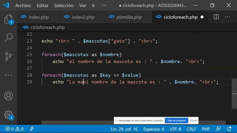237x133 pixels.
Task: Change encoding via UTF-8
Action: pos(175,129)
